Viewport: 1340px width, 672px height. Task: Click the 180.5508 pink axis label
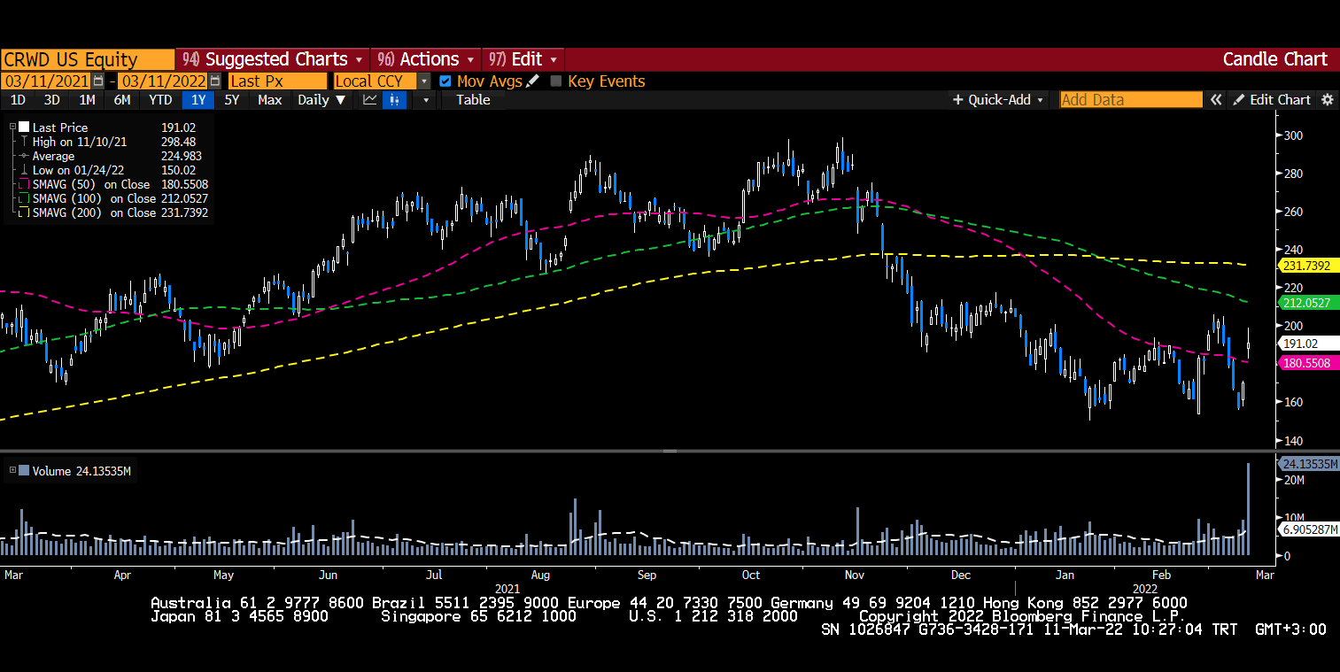click(1310, 363)
